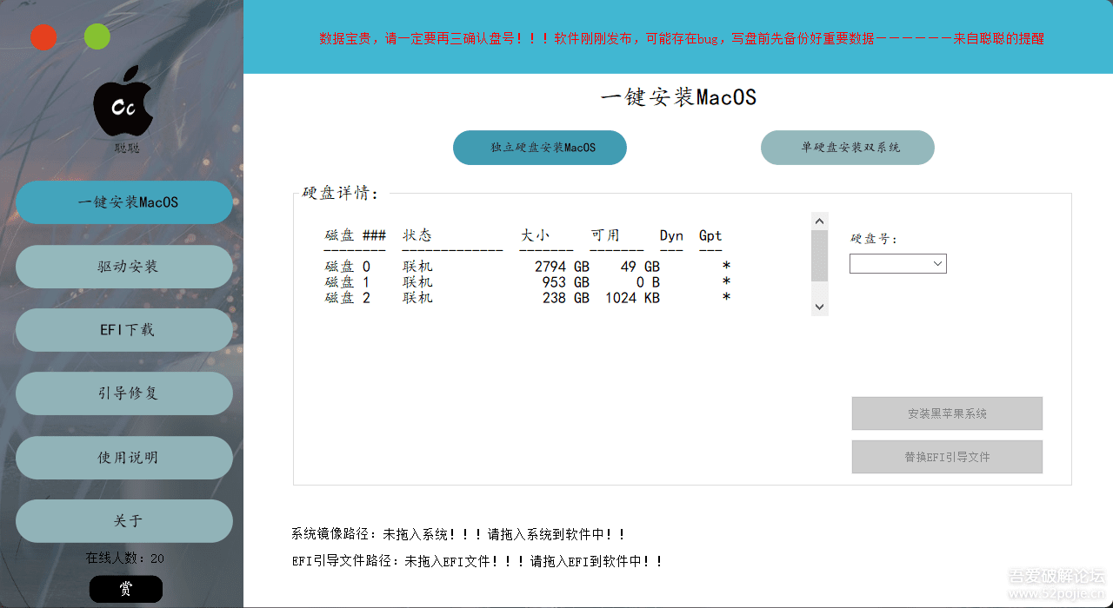Viewport: 1113px width, 608px height.
Task: Click the 在线人数：20 label
Action: point(124,558)
